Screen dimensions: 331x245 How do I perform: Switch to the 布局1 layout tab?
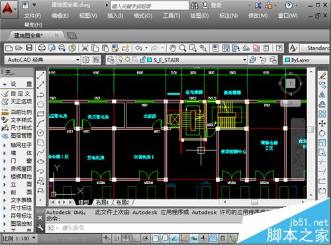(102, 202)
